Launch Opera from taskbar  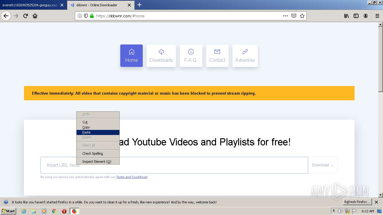[64, 211]
